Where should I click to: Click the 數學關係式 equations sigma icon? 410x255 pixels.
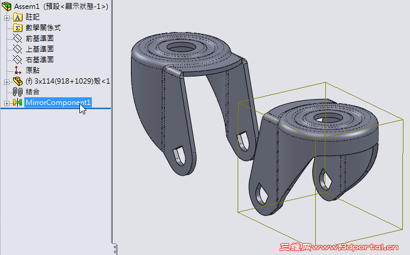click(x=18, y=28)
